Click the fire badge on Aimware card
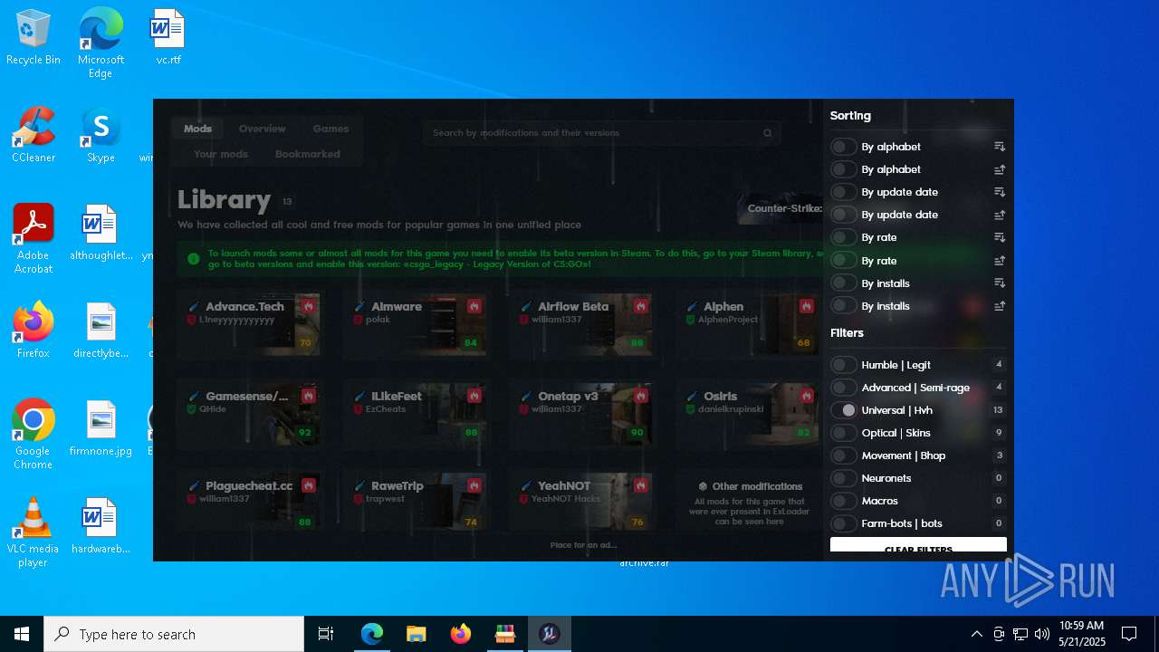This screenshot has width=1159, height=652. coord(474,307)
